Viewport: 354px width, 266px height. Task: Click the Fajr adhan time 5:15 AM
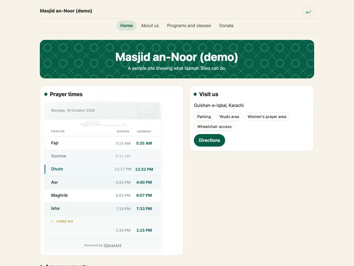tap(123, 143)
